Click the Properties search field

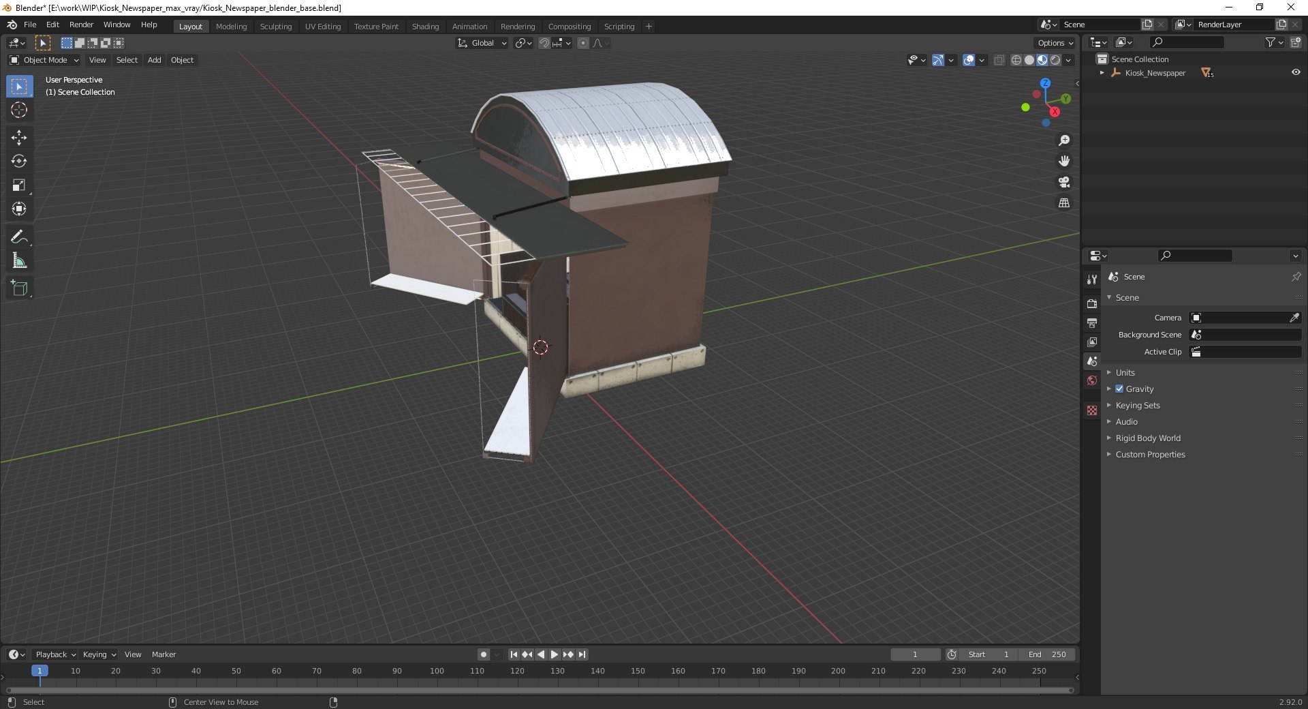tap(1195, 256)
